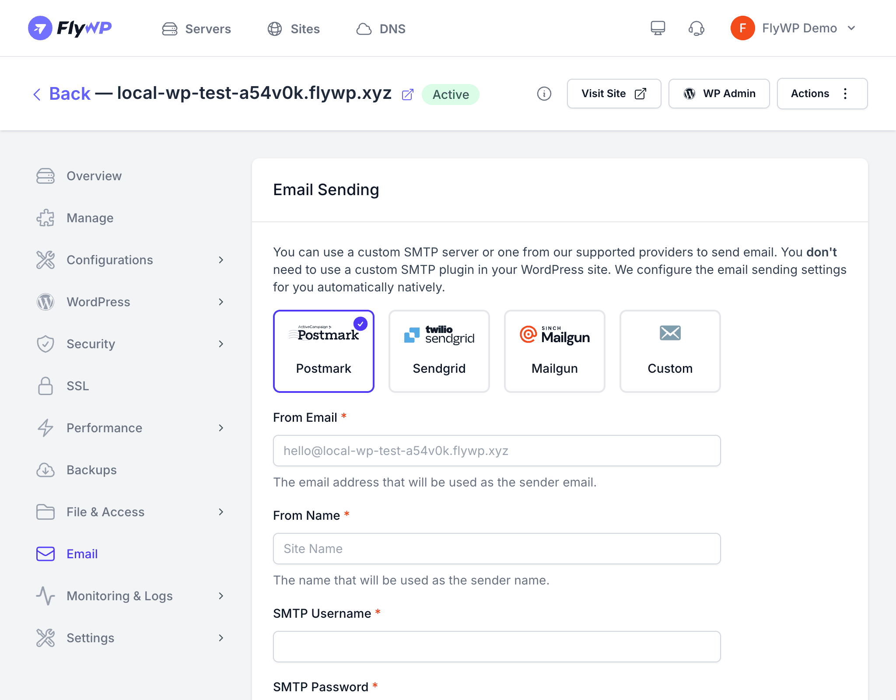The image size is (896, 700).
Task: Click the orange F user avatar
Action: click(x=742, y=28)
